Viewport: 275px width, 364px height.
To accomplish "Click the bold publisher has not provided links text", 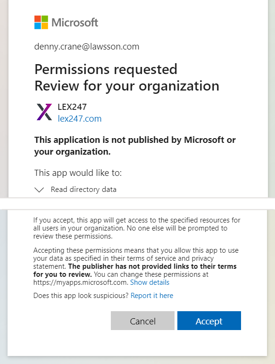I will coord(135,270).
